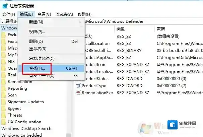Screen dimensions: 203x137
Task: Select 权限(P)... menu entry
Action: (37, 32)
